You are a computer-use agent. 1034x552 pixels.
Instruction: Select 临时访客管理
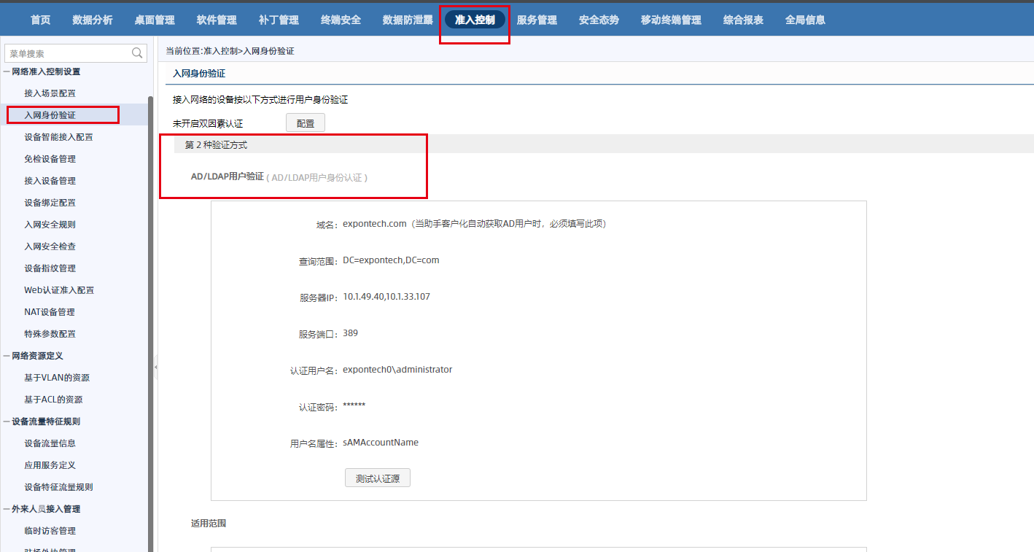tap(50, 531)
